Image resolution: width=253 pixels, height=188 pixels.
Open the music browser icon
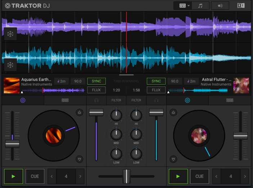pyautogui.click(x=200, y=6)
